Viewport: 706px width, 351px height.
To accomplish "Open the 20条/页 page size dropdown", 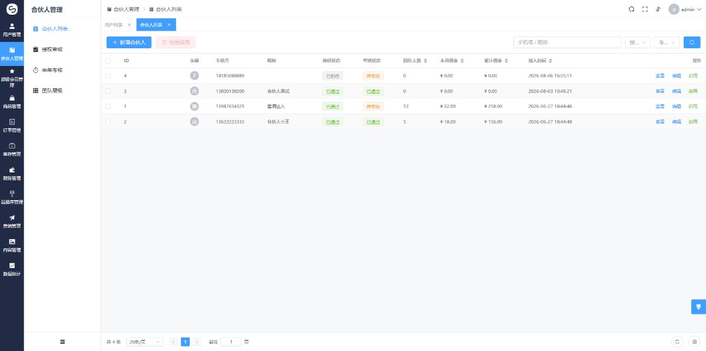I will 145,342.
